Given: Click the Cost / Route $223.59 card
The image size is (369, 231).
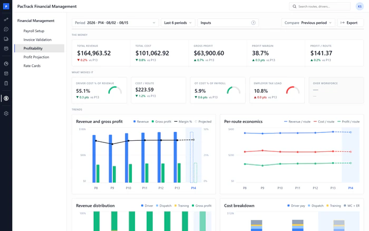Looking at the screenshot, I should tap(158, 90).
